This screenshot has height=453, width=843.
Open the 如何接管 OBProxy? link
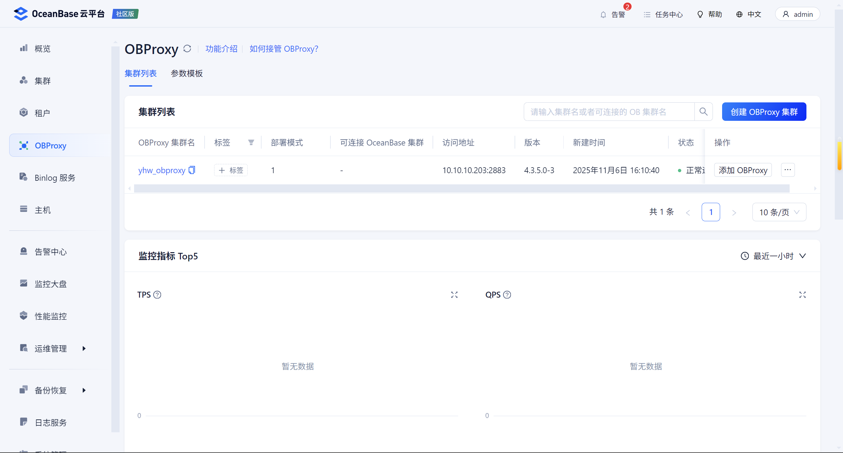(x=284, y=49)
